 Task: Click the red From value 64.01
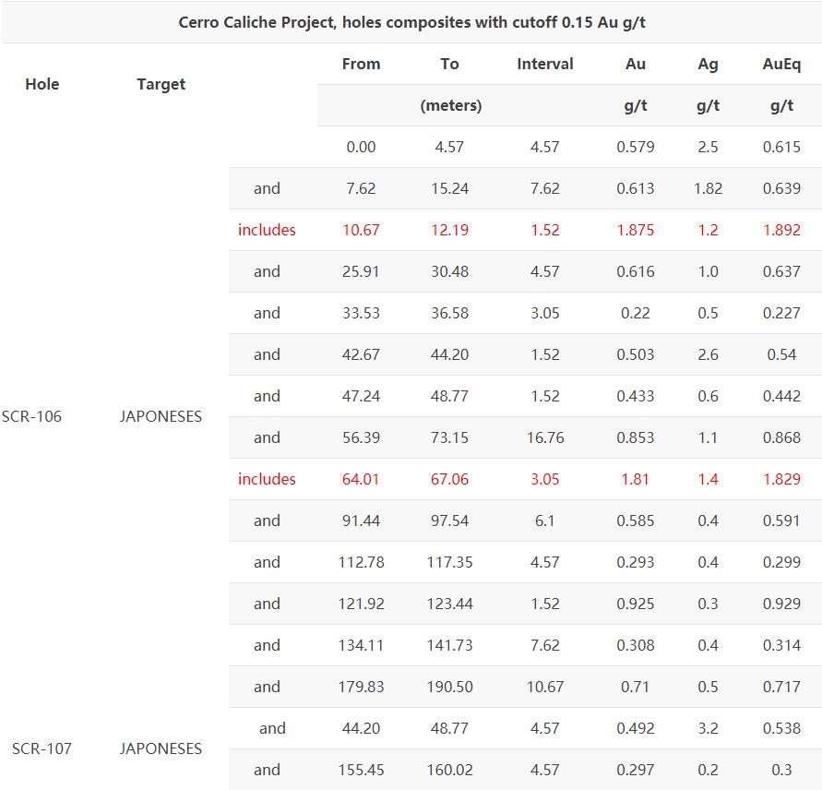[361, 479]
